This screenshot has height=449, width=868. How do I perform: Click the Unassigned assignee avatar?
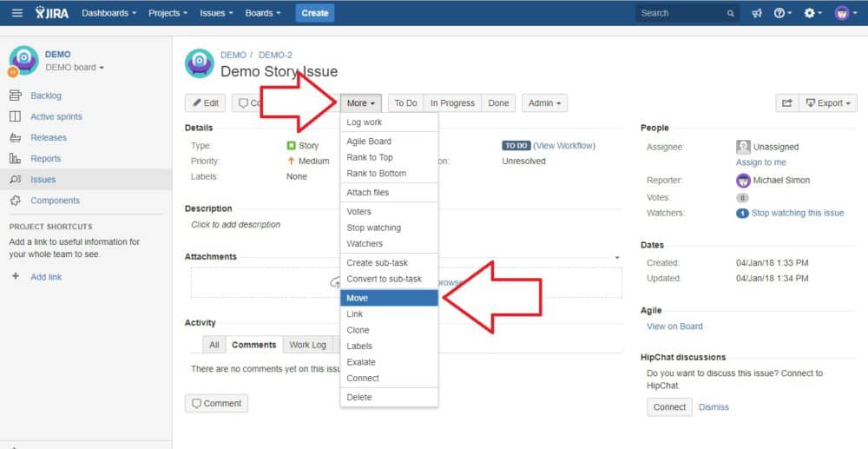coord(743,147)
